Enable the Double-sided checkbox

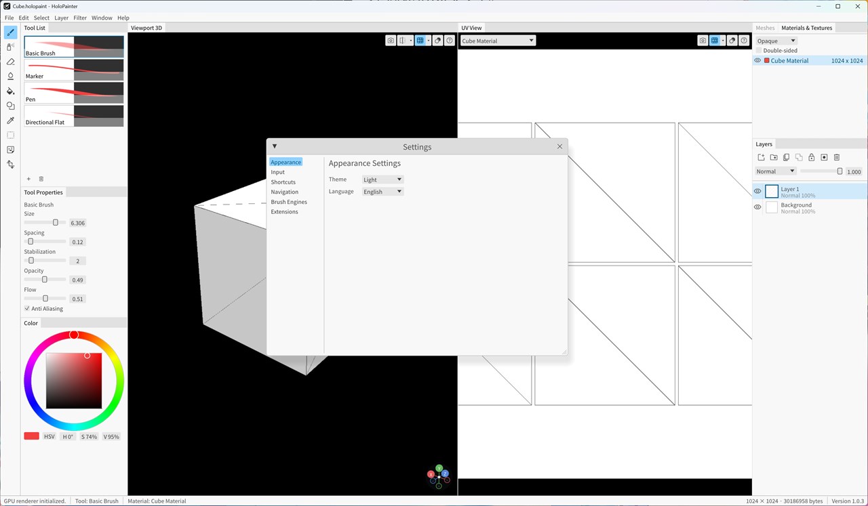click(x=759, y=50)
